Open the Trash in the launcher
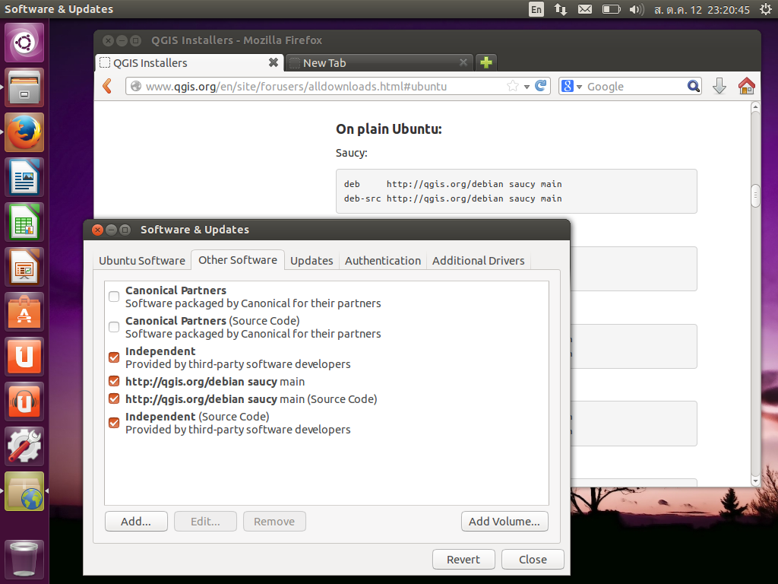778x584 pixels. (24, 560)
